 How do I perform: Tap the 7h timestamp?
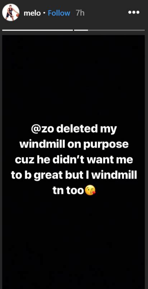pos(80,13)
